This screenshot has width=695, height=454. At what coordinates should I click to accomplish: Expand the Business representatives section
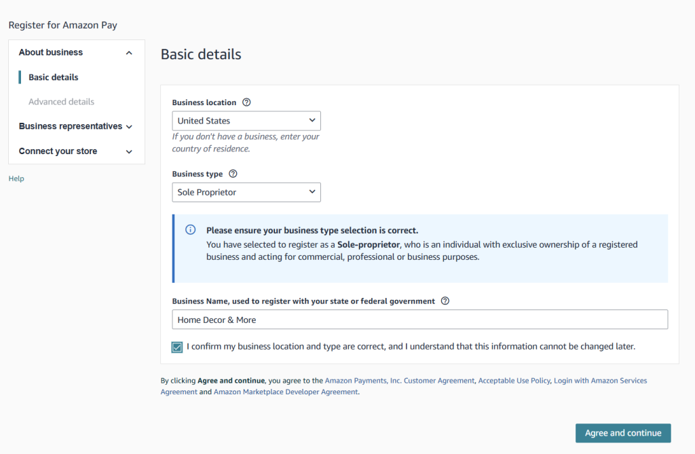click(x=129, y=126)
